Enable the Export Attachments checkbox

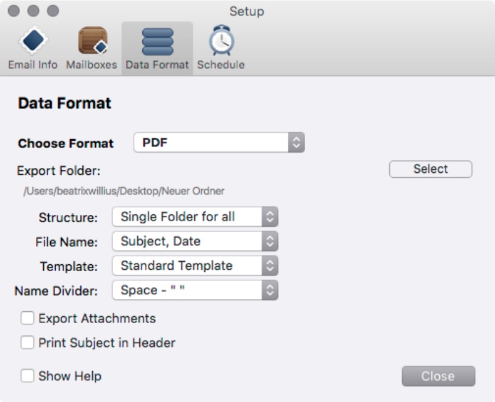[27, 319]
